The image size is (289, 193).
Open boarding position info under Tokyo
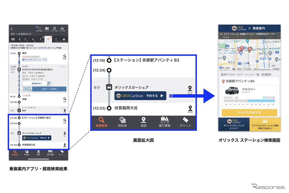point(34,60)
